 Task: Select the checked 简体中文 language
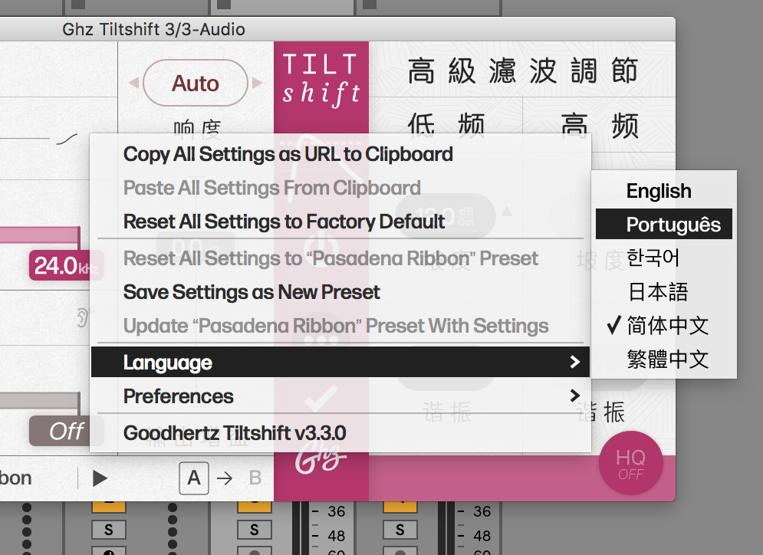tap(664, 326)
